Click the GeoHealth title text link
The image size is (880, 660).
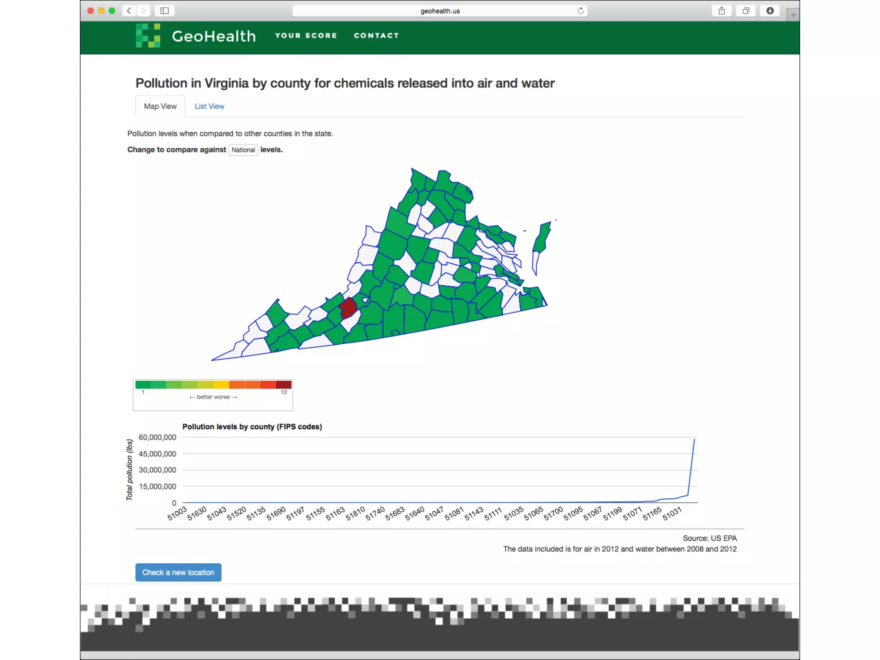coord(214,36)
